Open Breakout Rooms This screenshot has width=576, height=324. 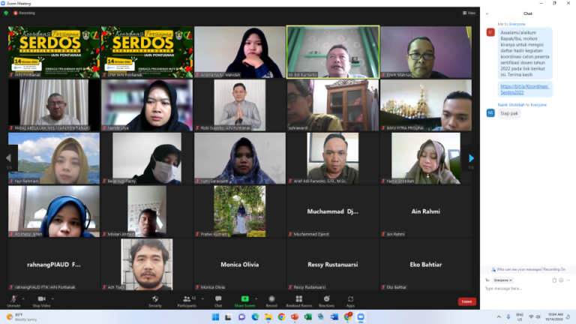[x=298, y=301]
